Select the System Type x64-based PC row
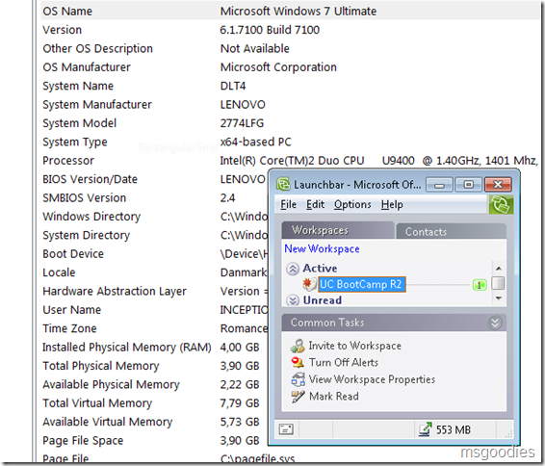The image size is (545, 466). tap(290, 142)
